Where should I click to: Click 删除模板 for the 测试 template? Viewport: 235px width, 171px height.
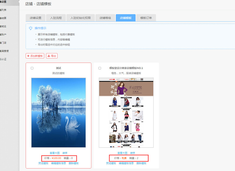click(x=73, y=163)
